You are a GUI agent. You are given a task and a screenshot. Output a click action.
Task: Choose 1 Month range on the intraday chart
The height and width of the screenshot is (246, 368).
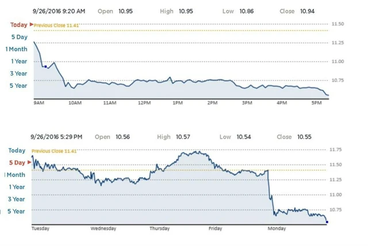tap(17, 49)
